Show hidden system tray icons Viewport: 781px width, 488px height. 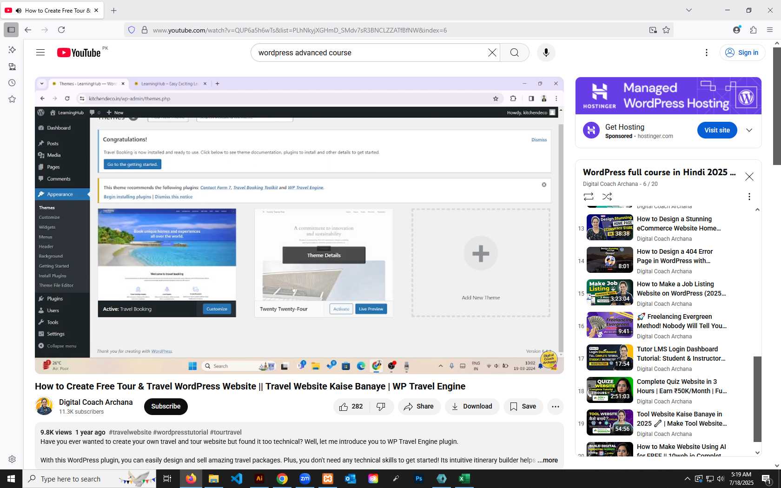coord(687,479)
